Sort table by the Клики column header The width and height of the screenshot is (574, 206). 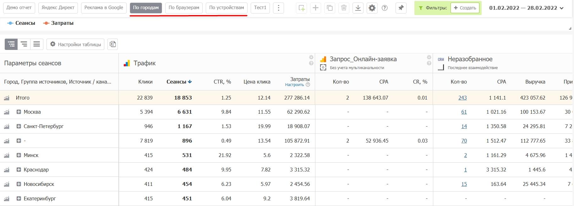click(x=145, y=82)
